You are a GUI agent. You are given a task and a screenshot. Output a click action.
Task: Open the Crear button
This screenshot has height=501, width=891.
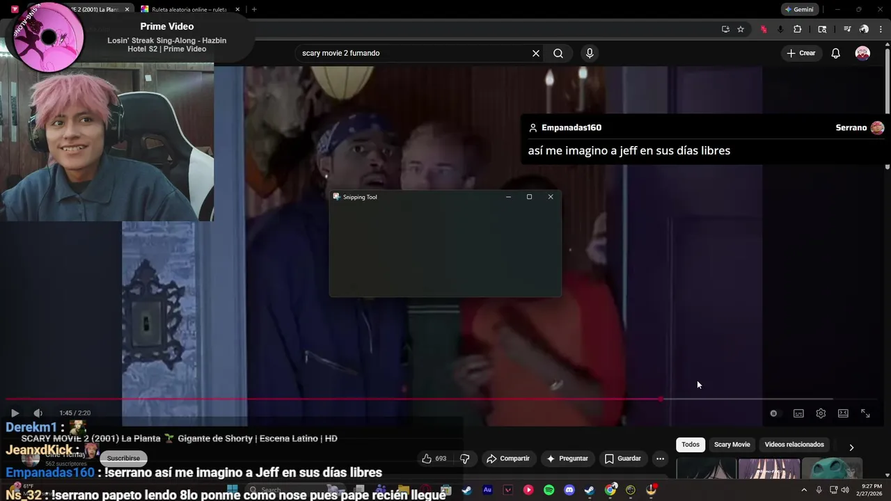coord(801,53)
